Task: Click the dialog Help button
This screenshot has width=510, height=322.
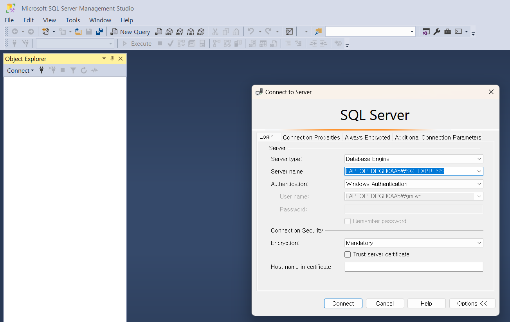Action: [x=426, y=304]
